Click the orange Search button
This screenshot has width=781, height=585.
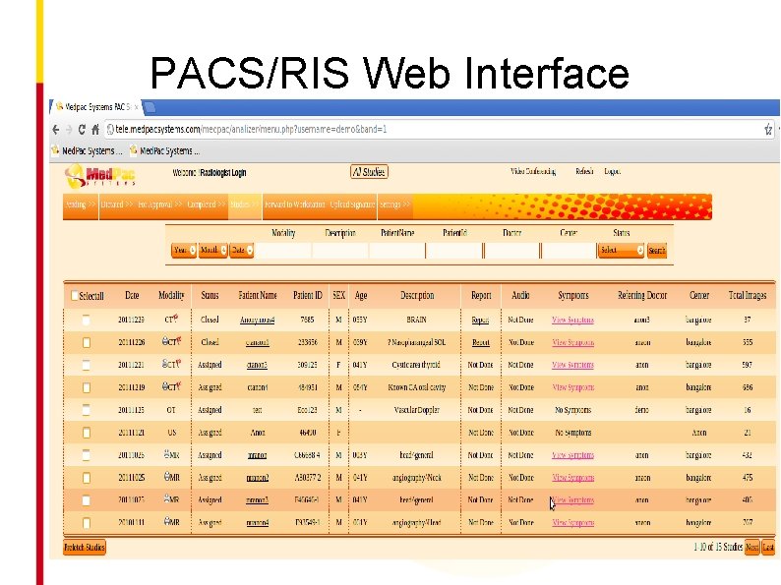pyautogui.click(x=657, y=251)
